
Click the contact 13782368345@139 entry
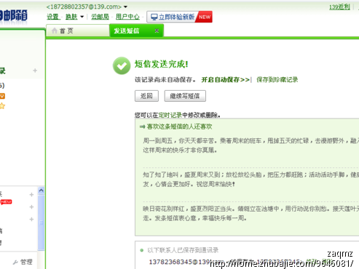(179, 262)
